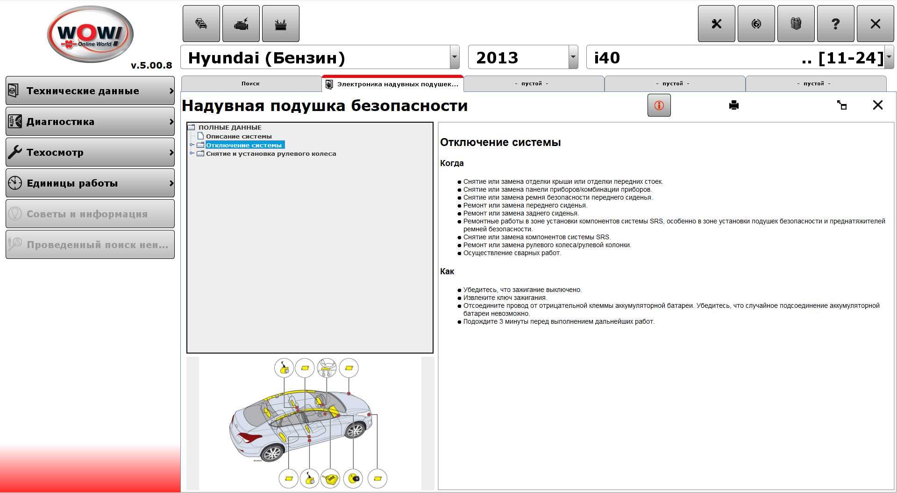This screenshot has width=897, height=493.
Task: Open the 2013 year dropdown
Action: click(x=573, y=57)
